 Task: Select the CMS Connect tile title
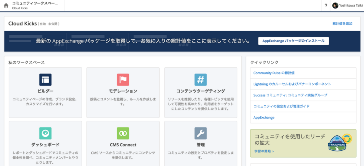[123, 145]
